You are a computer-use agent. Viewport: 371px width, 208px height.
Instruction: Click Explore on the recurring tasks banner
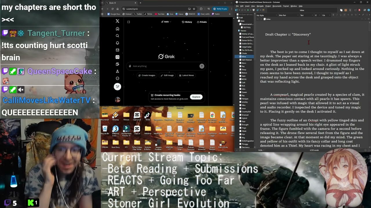click(196, 97)
